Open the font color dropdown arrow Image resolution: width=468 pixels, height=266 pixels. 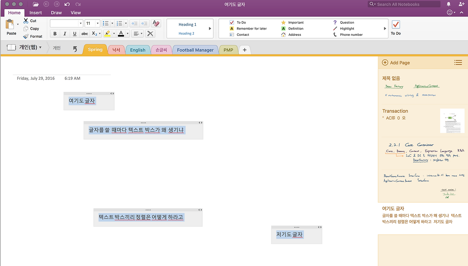(x=127, y=34)
